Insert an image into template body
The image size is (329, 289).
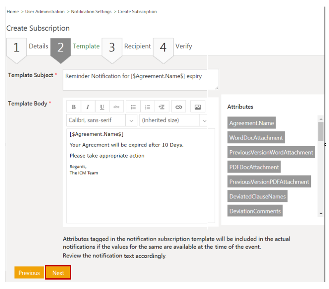coord(198,107)
